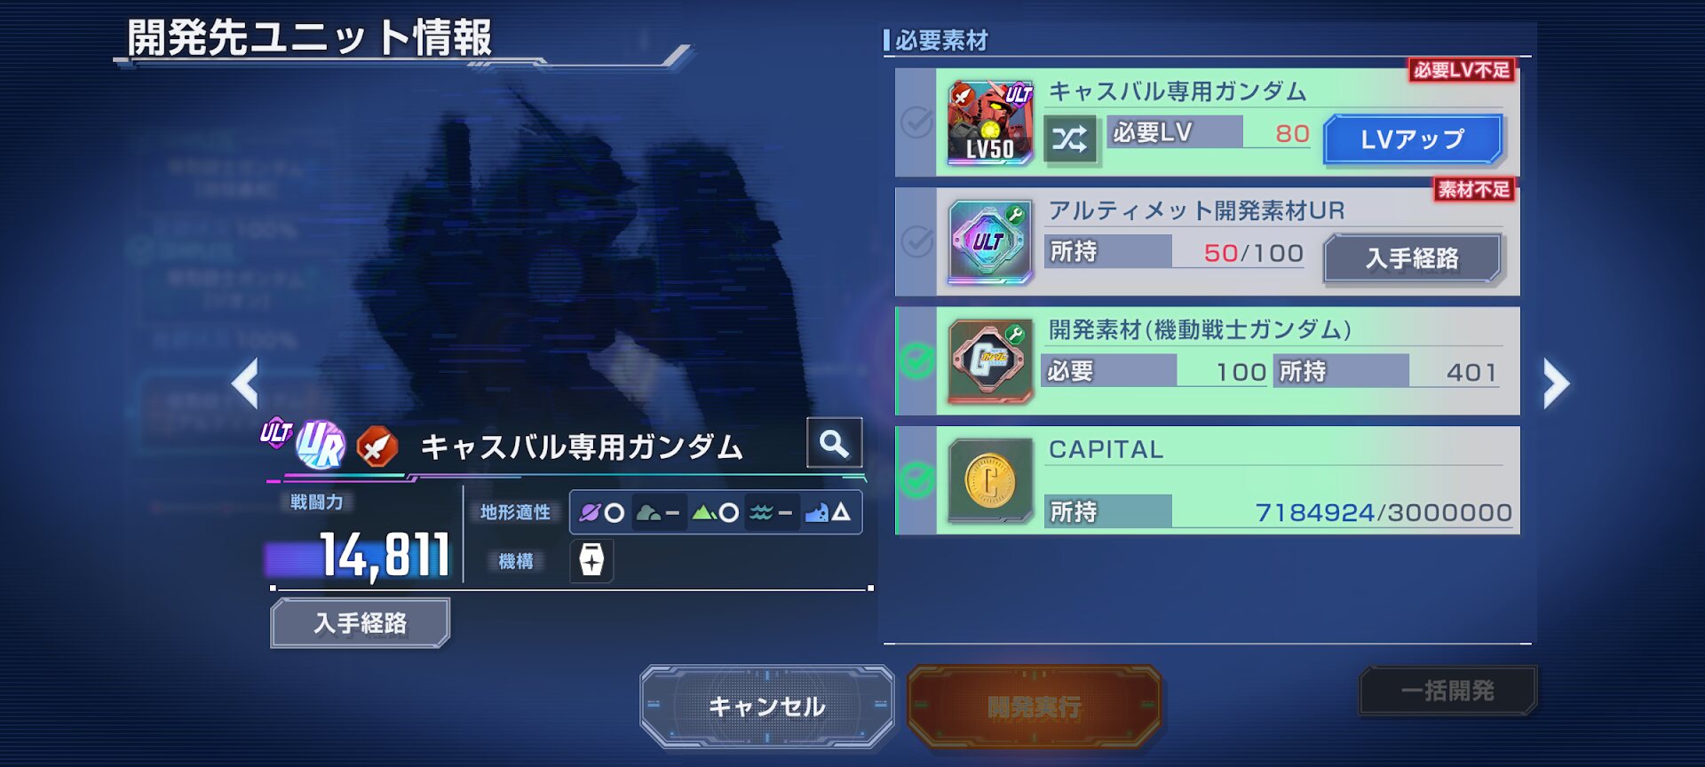This screenshot has height=767, width=1705.
Task: Click the magnifier icon beside the unit name
Action: point(834,442)
